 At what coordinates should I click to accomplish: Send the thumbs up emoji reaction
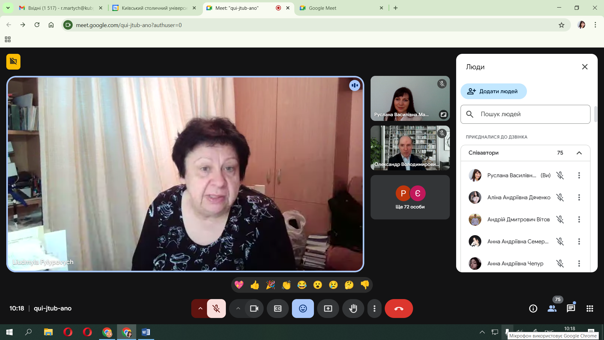(254, 285)
